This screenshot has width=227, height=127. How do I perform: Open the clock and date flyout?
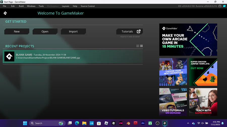click(215, 123)
